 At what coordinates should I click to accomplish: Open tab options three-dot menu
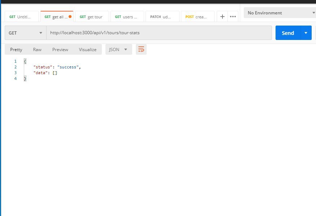tap(233, 17)
